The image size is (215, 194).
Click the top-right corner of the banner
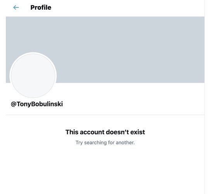(201, 19)
